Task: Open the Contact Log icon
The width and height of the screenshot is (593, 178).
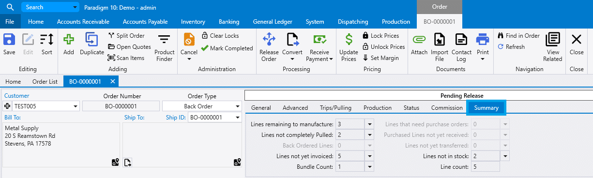Action: pos(462,40)
